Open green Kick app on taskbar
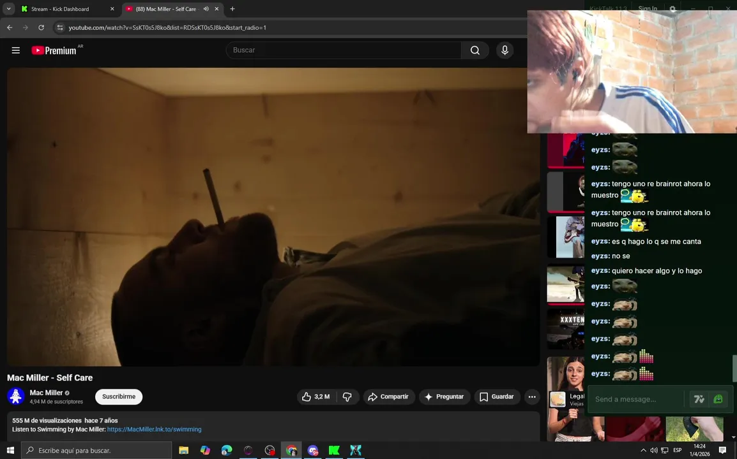The height and width of the screenshot is (459, 737). coord(334,450)
